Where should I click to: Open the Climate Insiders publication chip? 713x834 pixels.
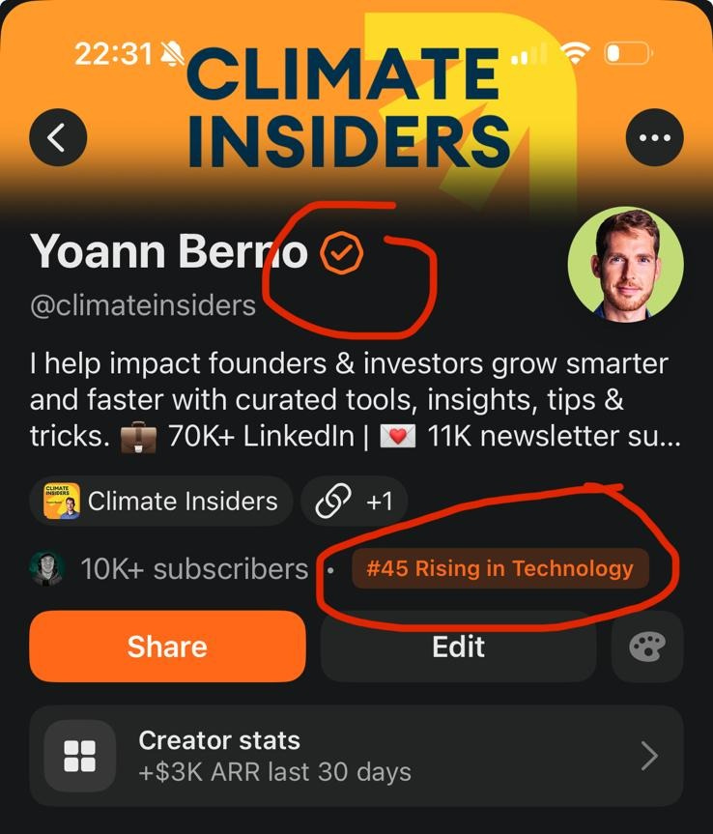[x=161, y=501]
